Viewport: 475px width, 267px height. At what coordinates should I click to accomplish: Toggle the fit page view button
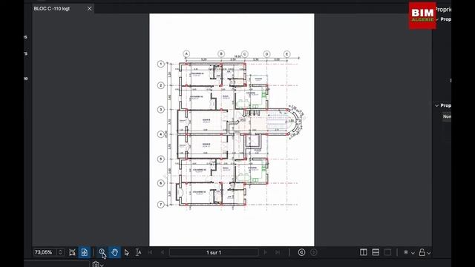84,252
